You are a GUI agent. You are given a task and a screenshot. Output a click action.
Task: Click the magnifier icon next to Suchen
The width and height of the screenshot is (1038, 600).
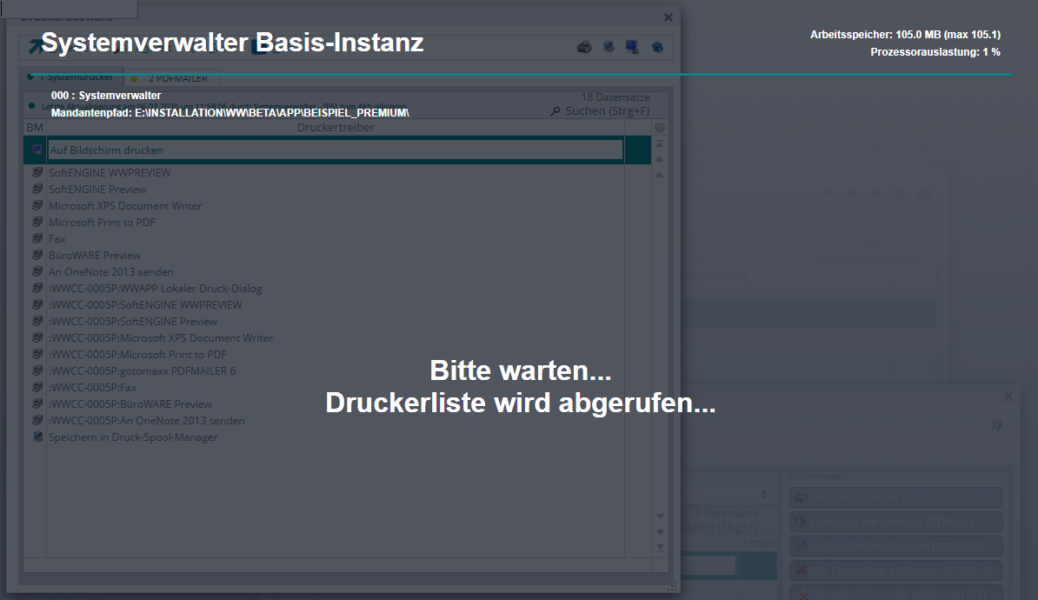pyautogui.click(x=556, y=111)
